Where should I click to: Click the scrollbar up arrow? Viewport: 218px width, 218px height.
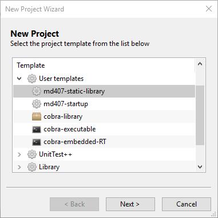pyautogui.click(x=200, y=64)
